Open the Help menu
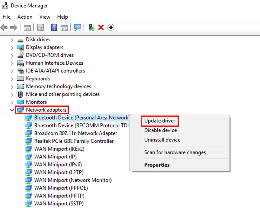This screenshot has height=208, width=260. coord(62,17)
